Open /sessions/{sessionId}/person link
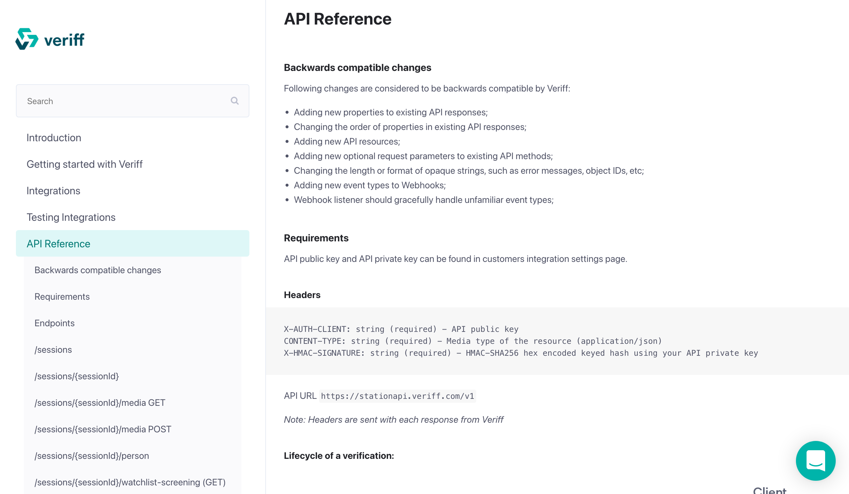Image resolution: width=849 pixels, height=494 pixels. point(92,456)
